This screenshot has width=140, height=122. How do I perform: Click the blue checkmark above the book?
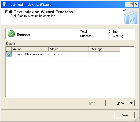(x=125, y=10)
